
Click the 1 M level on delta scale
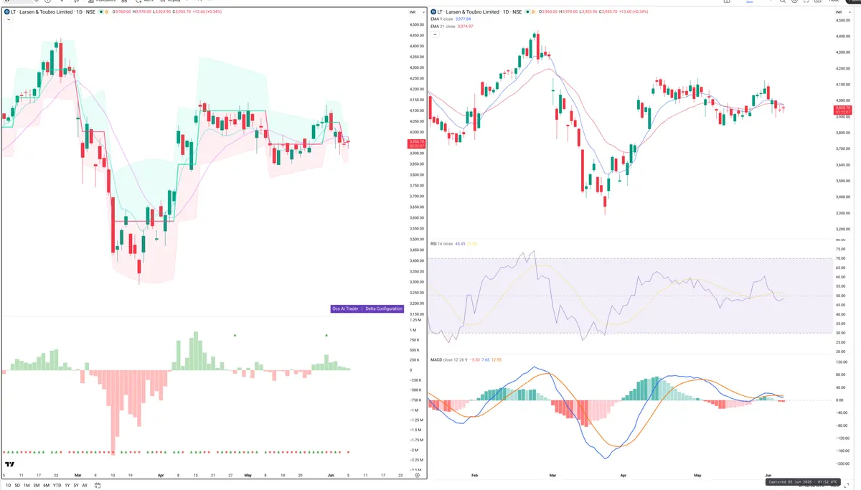414,330
